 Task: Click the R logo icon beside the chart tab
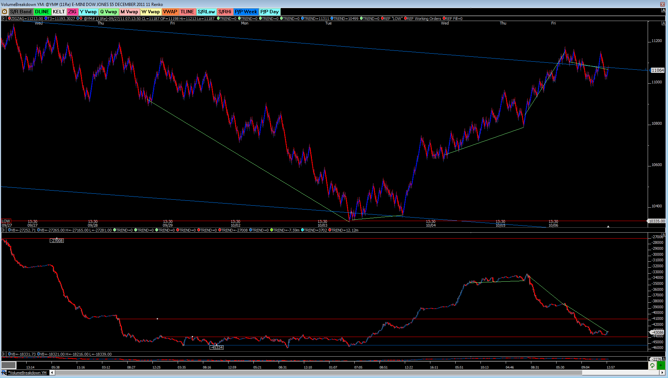pyautogui.click(x=4, y=373)
